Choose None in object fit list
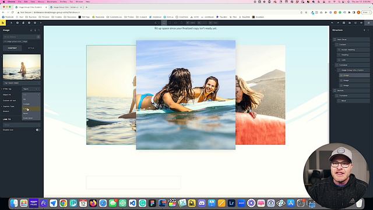 point(31,113)
